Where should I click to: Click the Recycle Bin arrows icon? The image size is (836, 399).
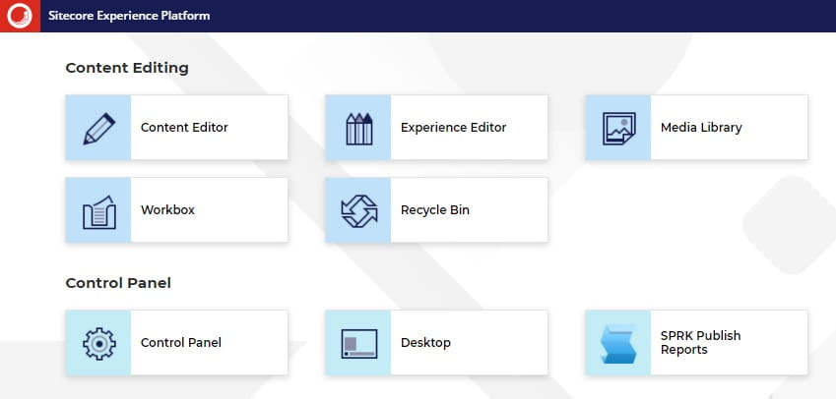(x=358, y=210)
